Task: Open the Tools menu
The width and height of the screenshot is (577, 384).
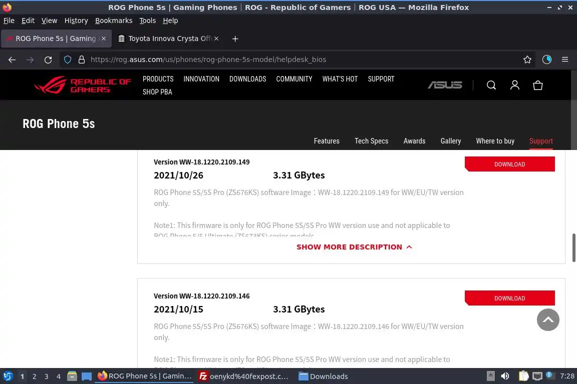Action: click(148, 20)
